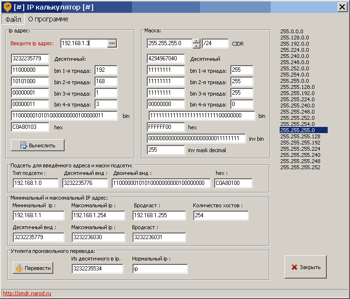Click the mask hex field FFFFFF00

tap(166, 127)
